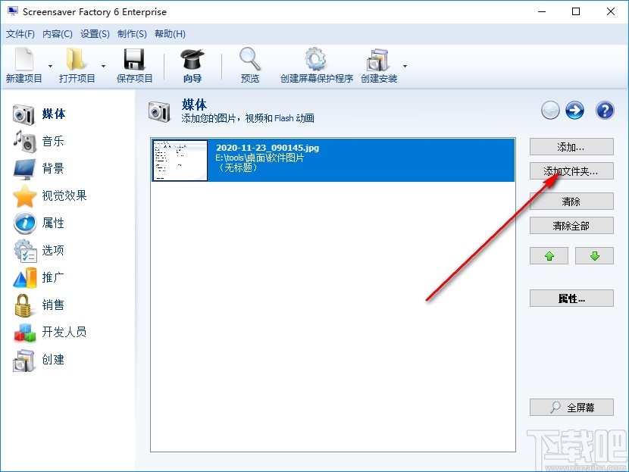This screenshot has height=472, width=629.
Task: Click the application icon in title bar
Action: click(12, 11)
